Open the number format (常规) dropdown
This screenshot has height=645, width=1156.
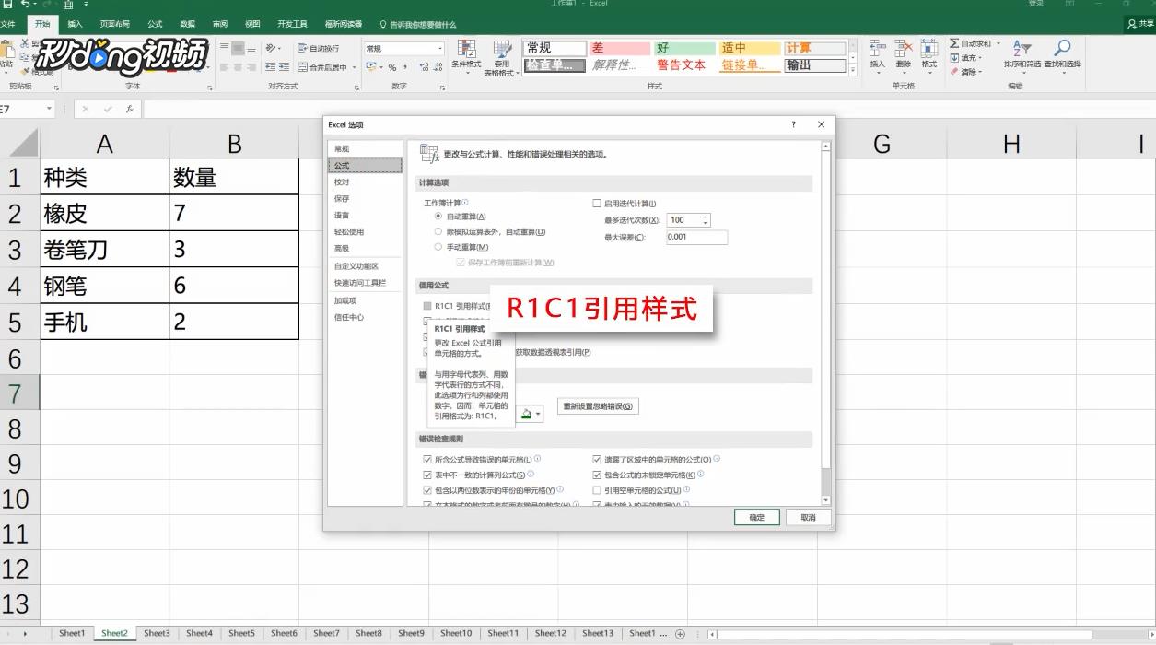440,48
